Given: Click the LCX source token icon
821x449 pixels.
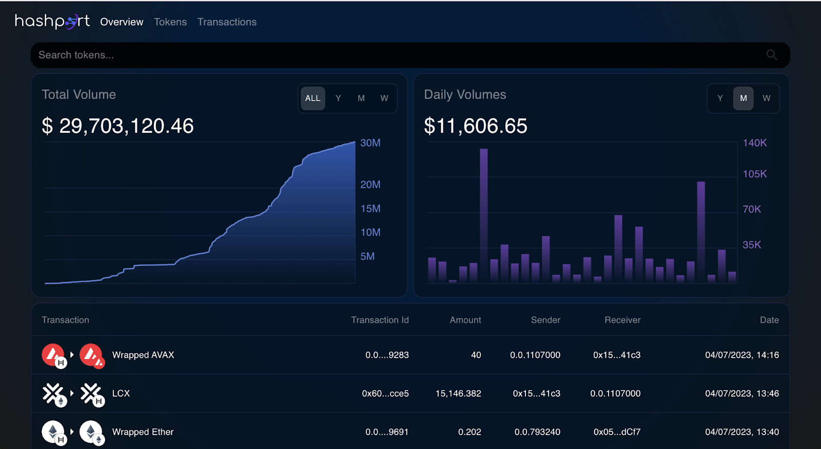Looking at the screenshot, I should pos(53,394).
